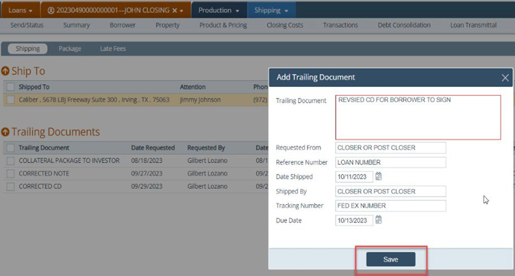Click the 09/27/2023 date requested cell

tap(147, 173)
